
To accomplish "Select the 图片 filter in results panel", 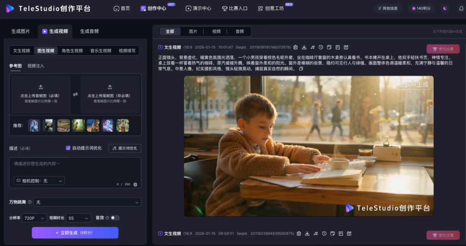I will click(x=193, y=32).
